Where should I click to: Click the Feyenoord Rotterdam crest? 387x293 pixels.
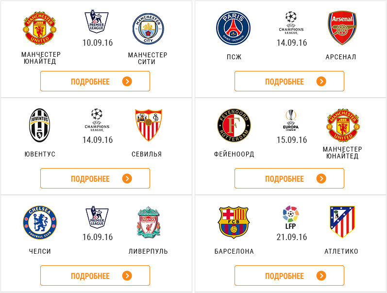click(234, 125)
